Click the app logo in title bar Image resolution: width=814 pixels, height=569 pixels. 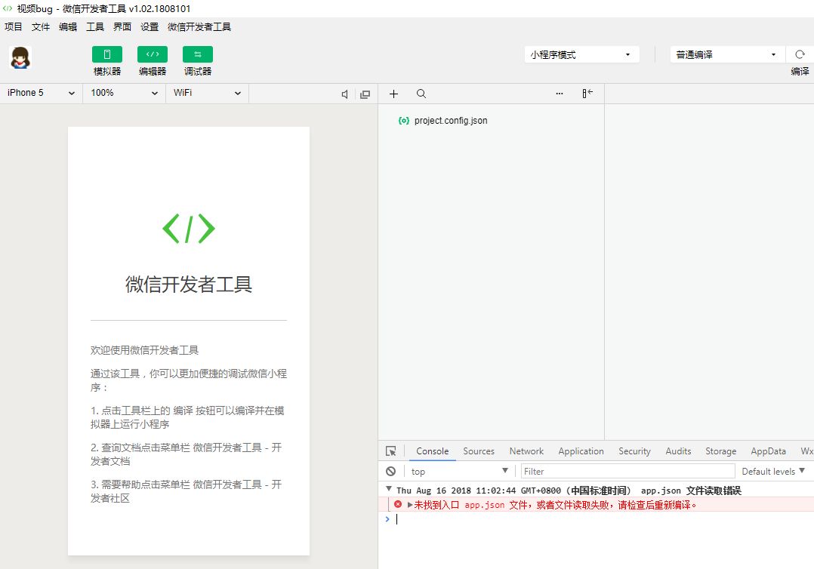point(8,8)
